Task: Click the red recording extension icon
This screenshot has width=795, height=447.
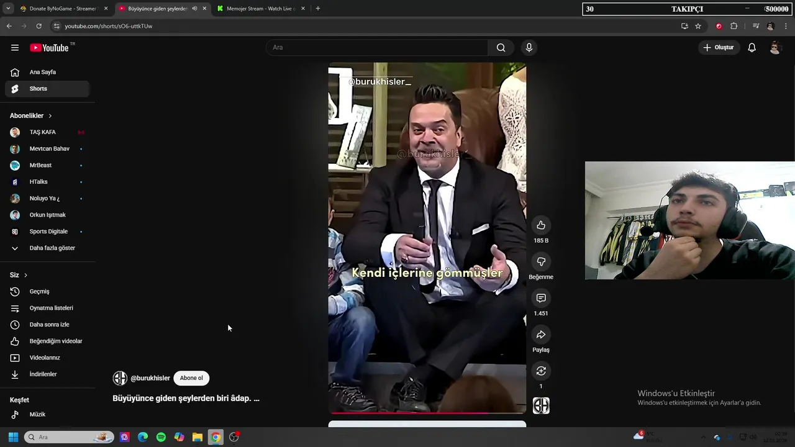Action: (719, 26)
